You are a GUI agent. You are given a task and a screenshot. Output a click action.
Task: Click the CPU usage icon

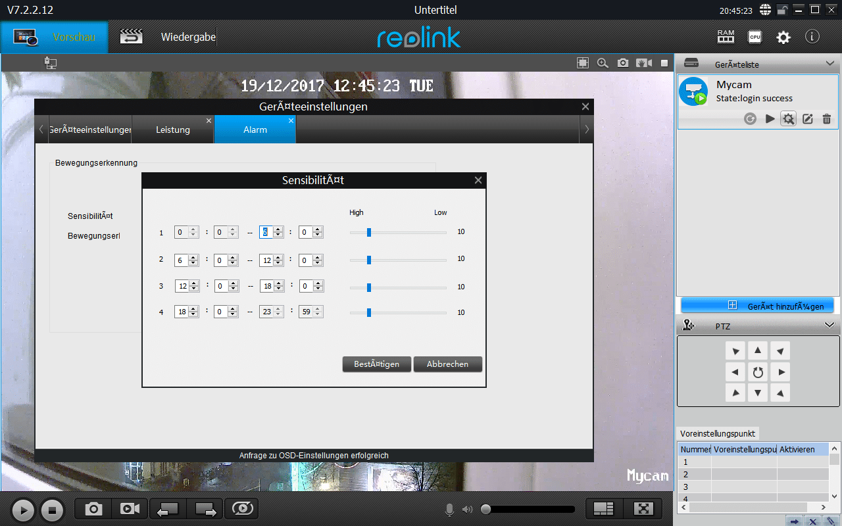pos(755,37)
